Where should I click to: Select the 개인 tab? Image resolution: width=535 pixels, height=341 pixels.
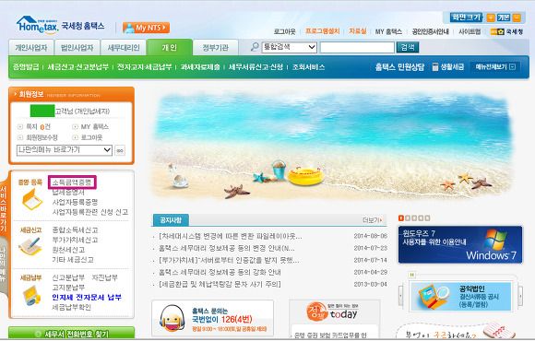tap(170, 47)
